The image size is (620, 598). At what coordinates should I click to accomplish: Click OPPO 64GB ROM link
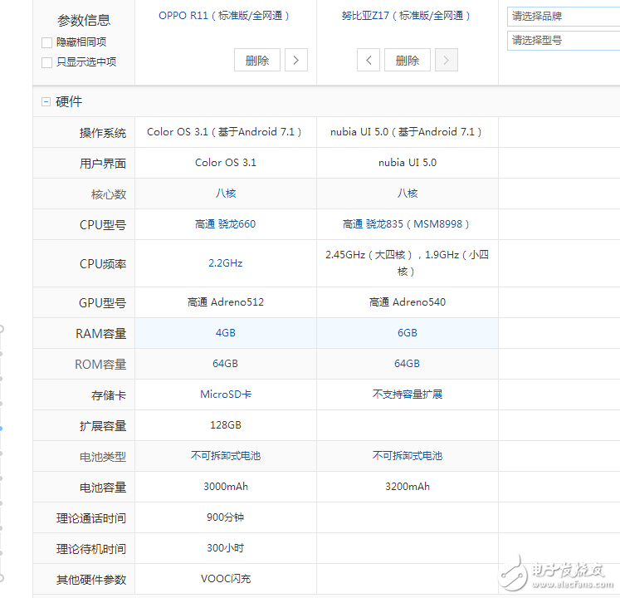(226, 364)
